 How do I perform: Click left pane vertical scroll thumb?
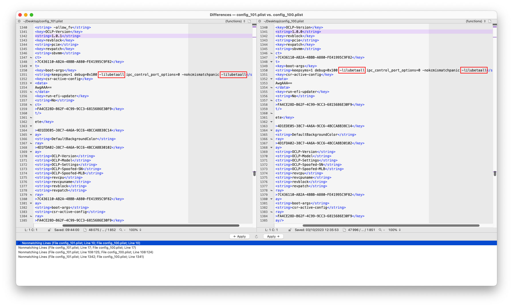[254, 173]
